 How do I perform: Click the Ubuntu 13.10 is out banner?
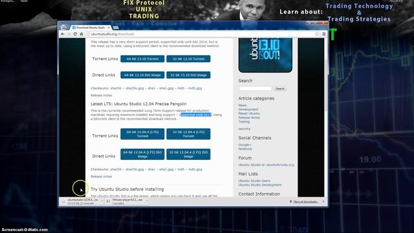[x=265, y=55]
